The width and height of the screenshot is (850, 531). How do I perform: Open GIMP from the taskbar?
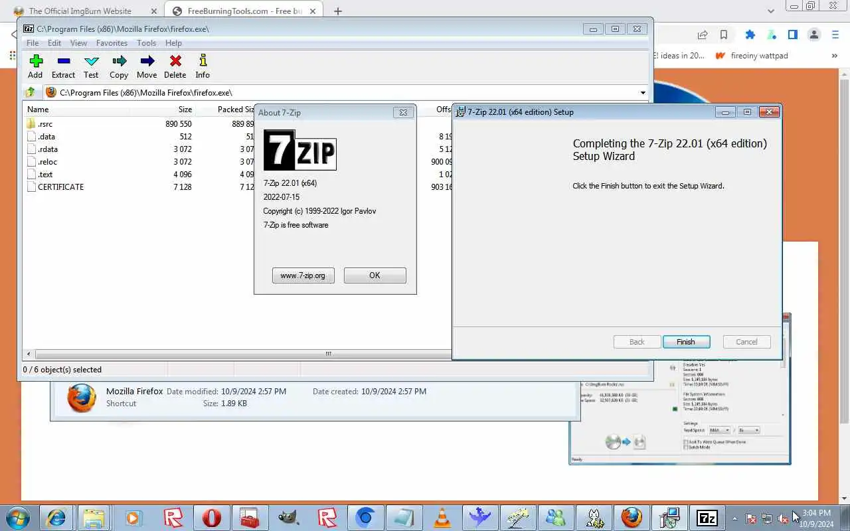pyautogui.click(x=288, y=518)
